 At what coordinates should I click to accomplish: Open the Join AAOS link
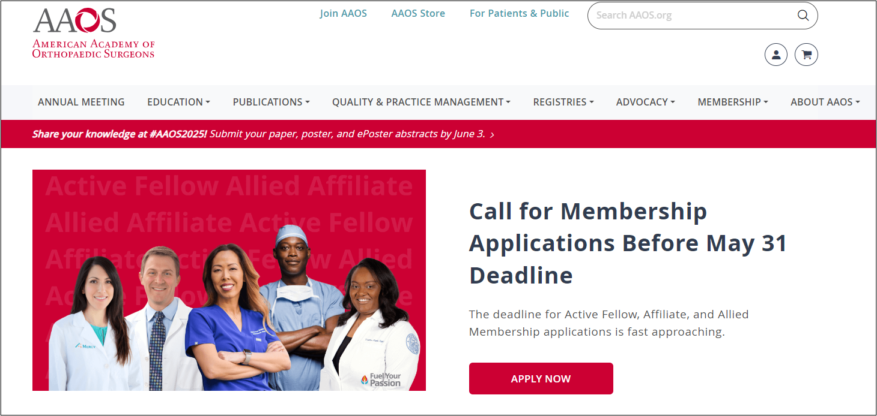pos(344,13)
